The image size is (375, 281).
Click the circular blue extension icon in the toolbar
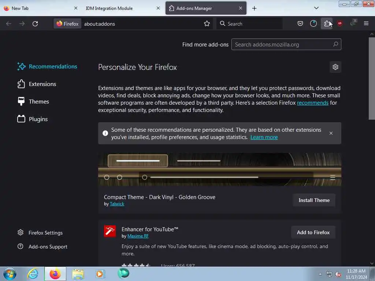(313, 23)
